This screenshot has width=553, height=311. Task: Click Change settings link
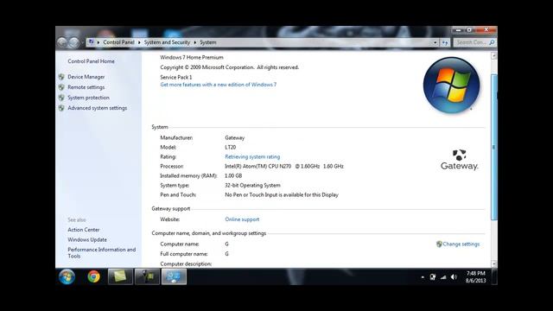(461, 244)
